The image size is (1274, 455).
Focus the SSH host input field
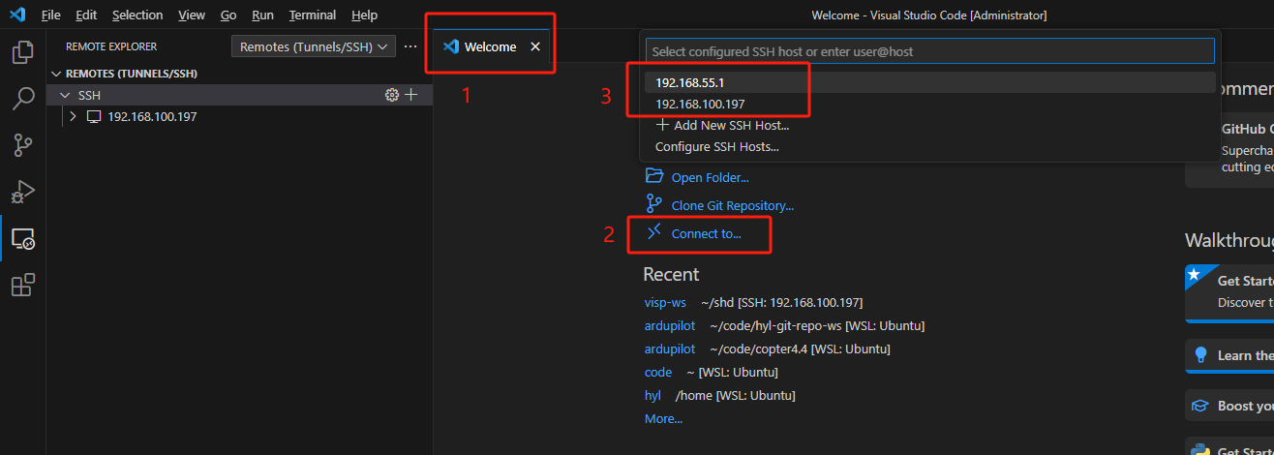pyautogui.click(x=930, y=51)
